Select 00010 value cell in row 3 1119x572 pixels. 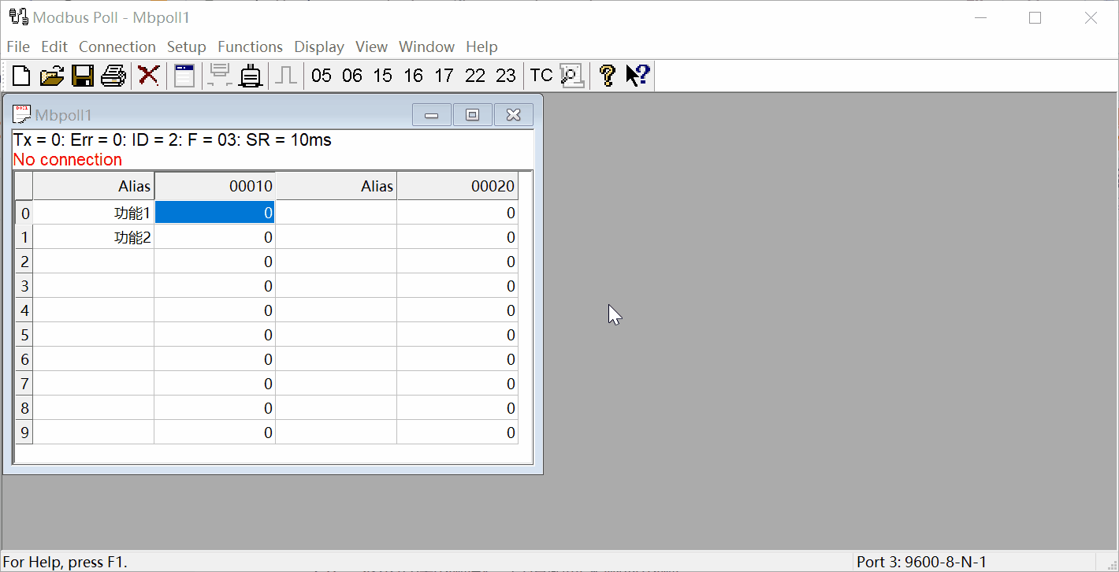[215, 286]
